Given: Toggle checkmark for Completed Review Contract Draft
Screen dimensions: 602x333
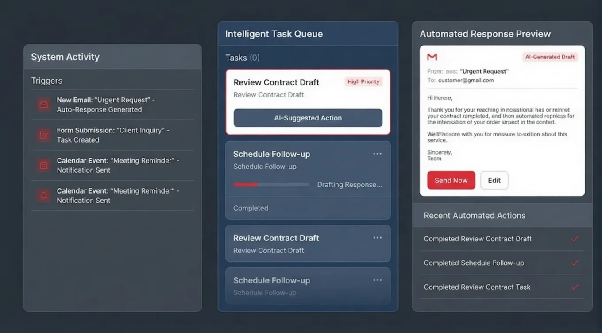Looking at the screenshot, I should [x=575, y=239].
